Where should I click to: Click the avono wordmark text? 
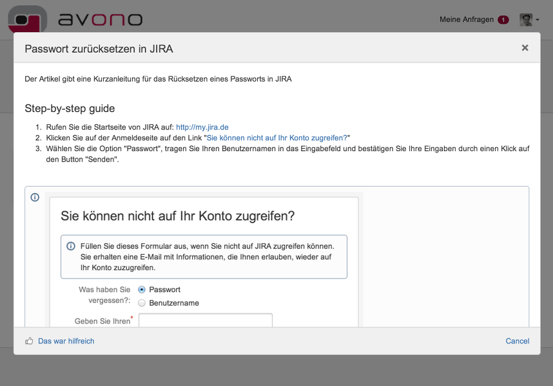click(x=100, y=20)
